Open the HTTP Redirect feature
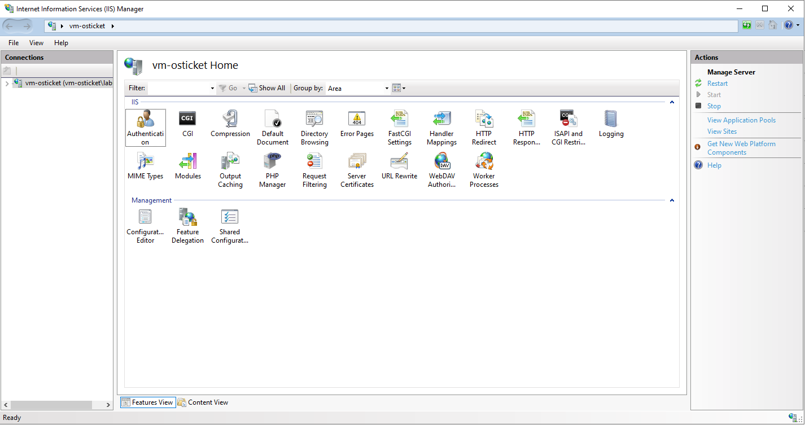 click(x=484, y=128)
